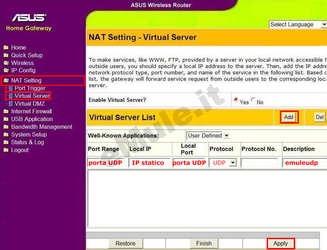The height and width of the screenshot is (250, 327).
Task: Click the Internet Firewall folder icon
Action: click(x=6, y=111)
